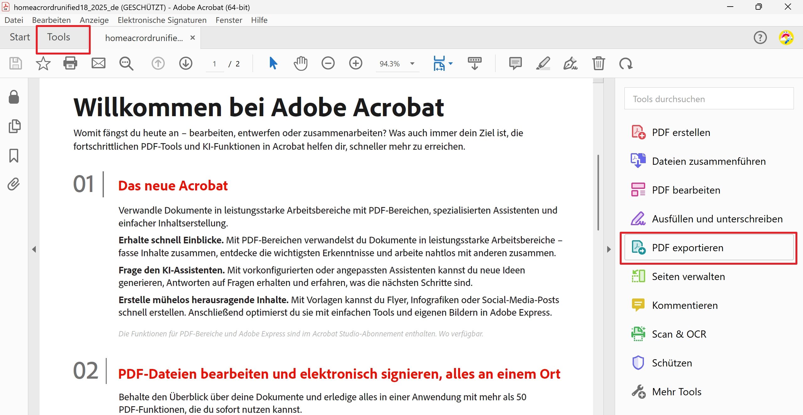The image size is (803, 415).
Task: Rotate the page clockwise icon
Action: (x=626, y=64)
